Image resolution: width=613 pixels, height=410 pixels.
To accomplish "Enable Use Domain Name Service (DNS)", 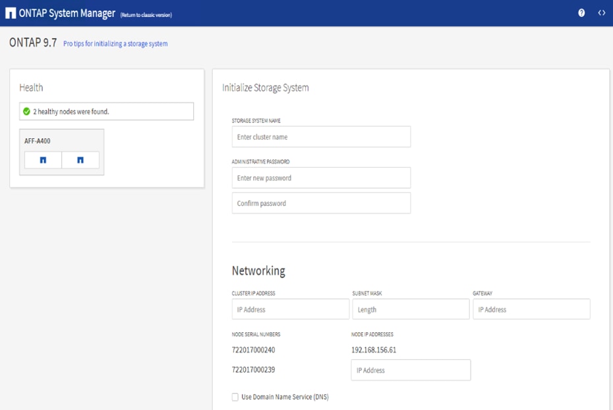I will (235, 397).
